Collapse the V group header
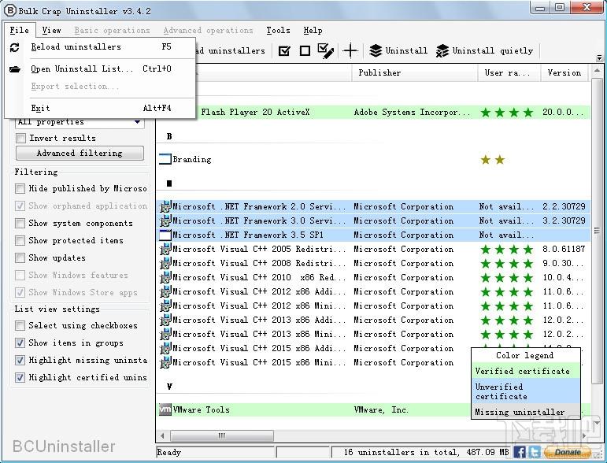Viewport: 607px width, 463px height. (169, 387)
